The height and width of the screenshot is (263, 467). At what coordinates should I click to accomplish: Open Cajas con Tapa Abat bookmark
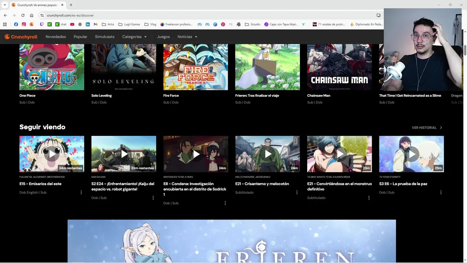click(281, 24)
